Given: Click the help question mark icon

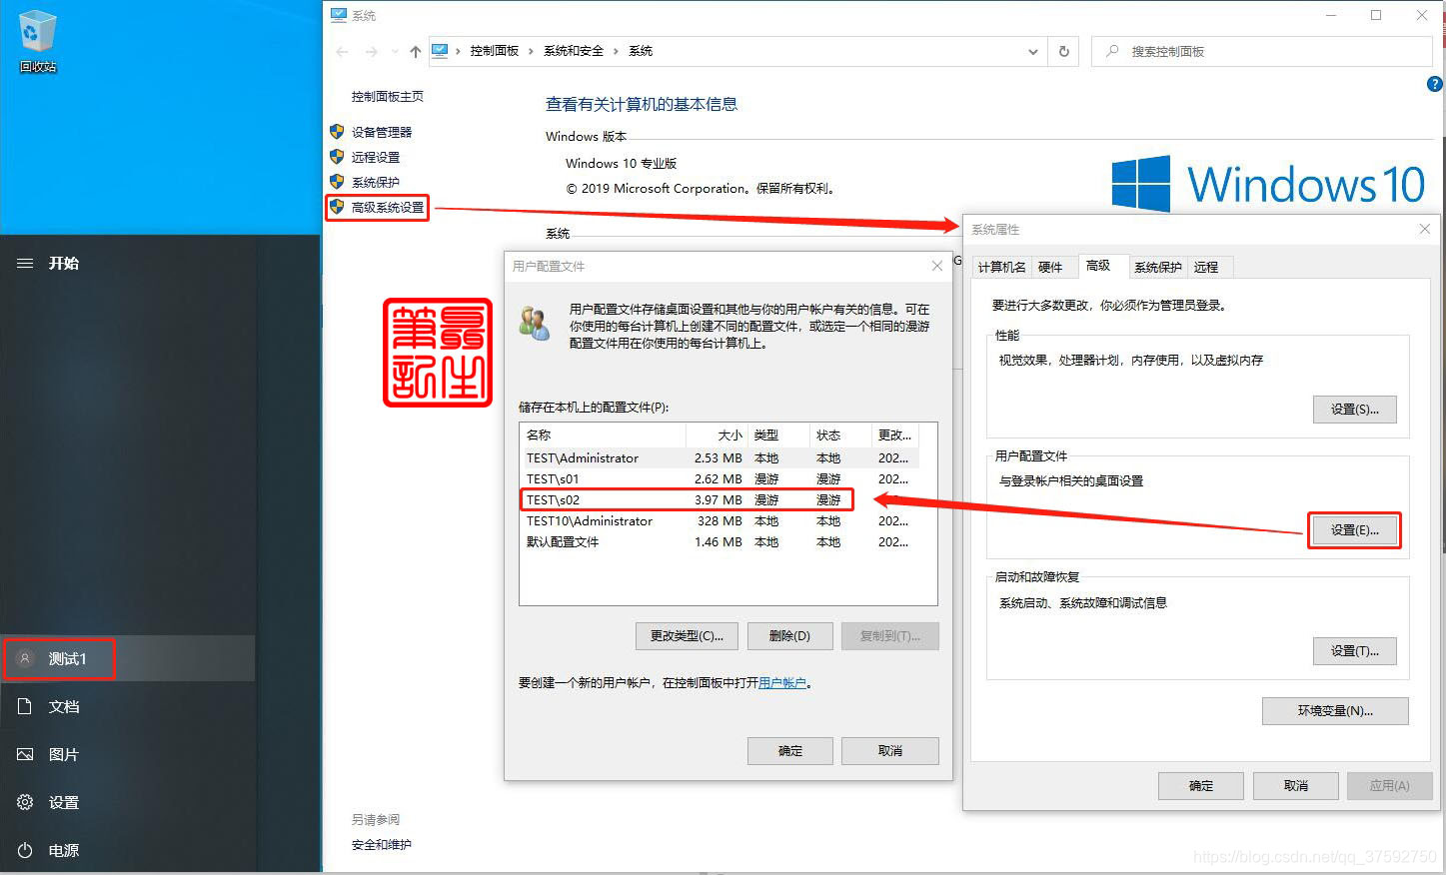Looking at the screenshot, I should click(1434, 84).
